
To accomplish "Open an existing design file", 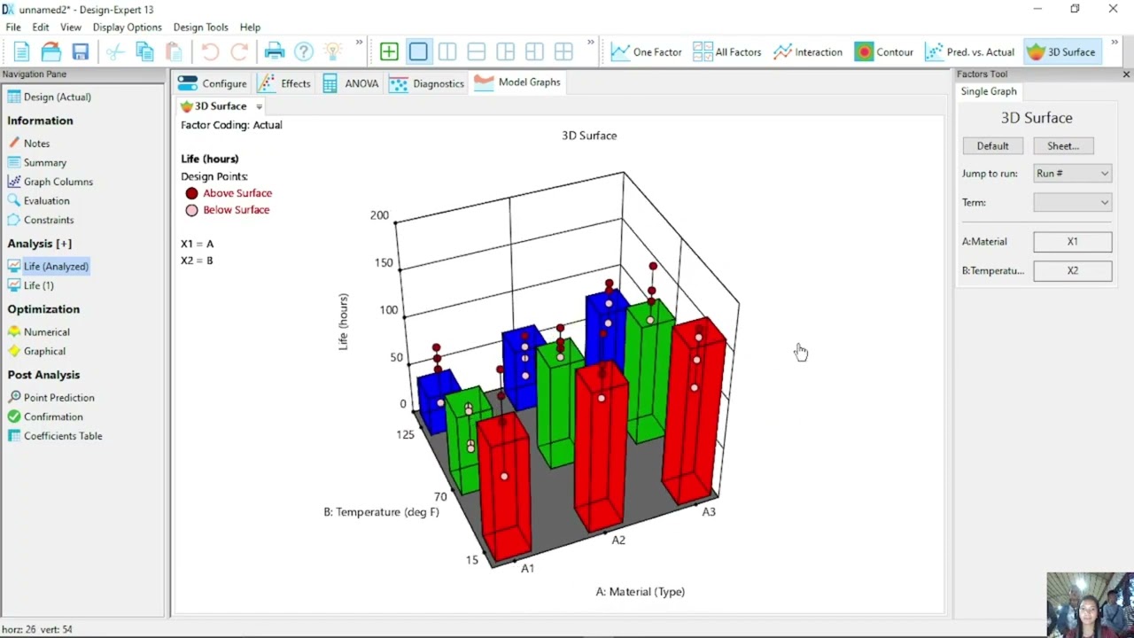I will [x=51, y=51].
